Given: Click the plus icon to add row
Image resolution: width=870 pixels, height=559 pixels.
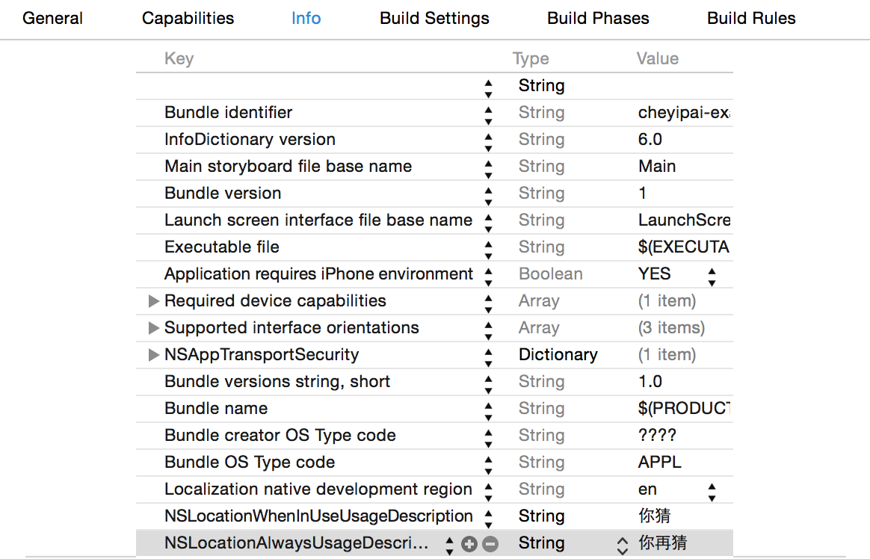Looking at the screenshot, I should (469, 544).
